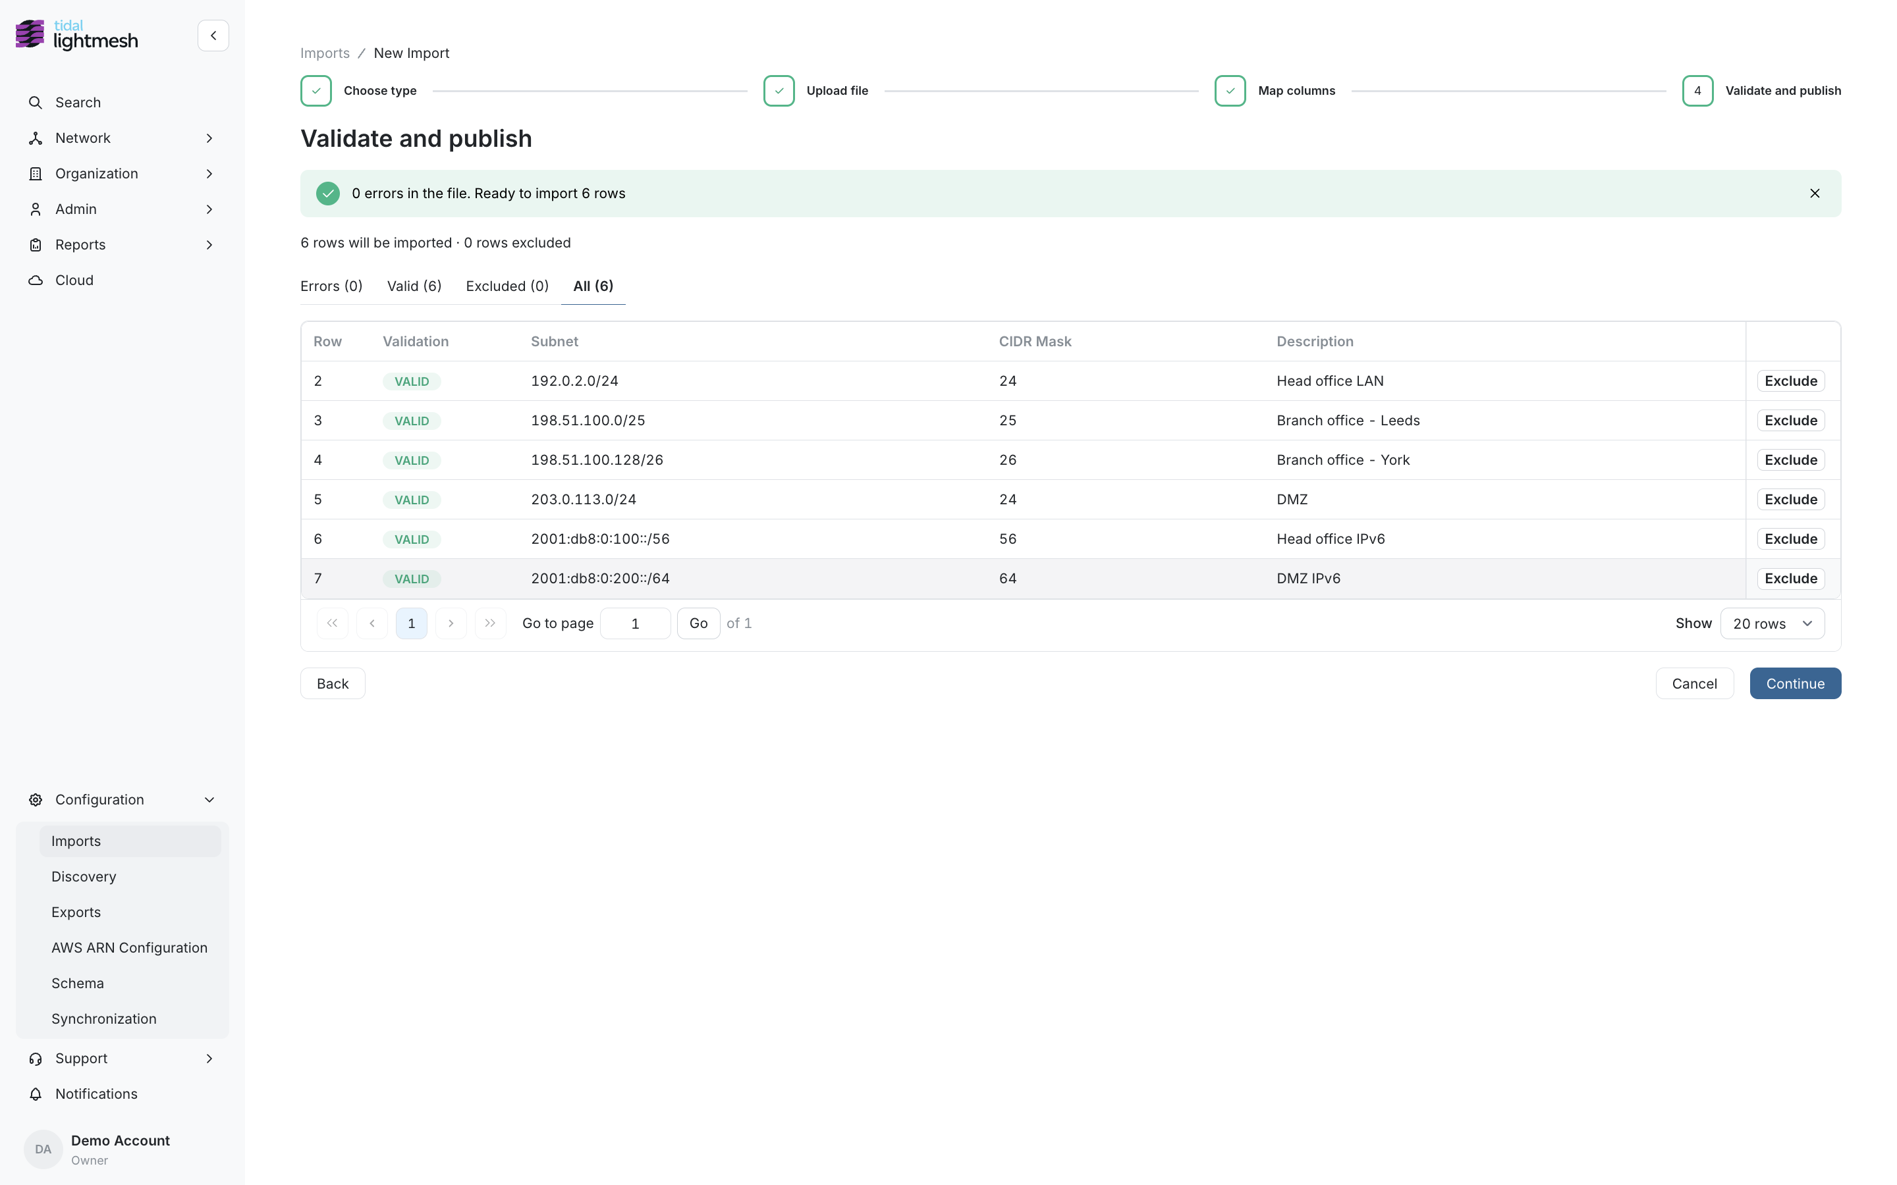Click the Tidal LightMesh logo
The image size is (1897, 1185).
[x=77, y=36]
